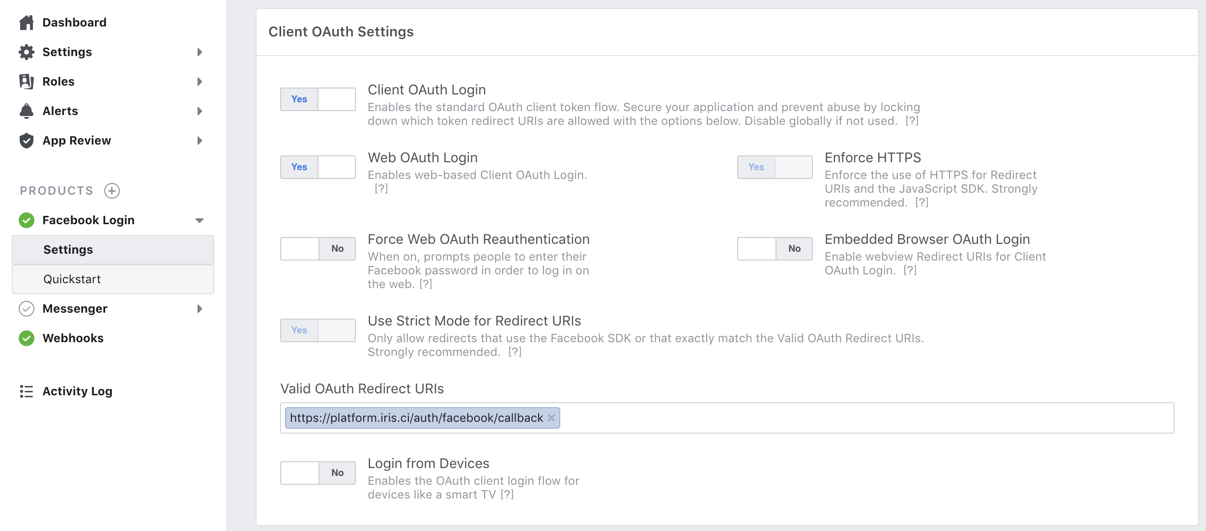The image size is (1206, 531).
Task: Open help for Enforce HTTPS
Action: coord(922,203)
